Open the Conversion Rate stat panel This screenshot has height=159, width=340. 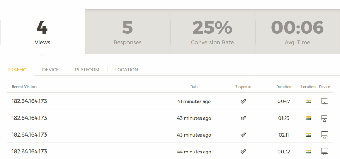click(x=213, y=32)
